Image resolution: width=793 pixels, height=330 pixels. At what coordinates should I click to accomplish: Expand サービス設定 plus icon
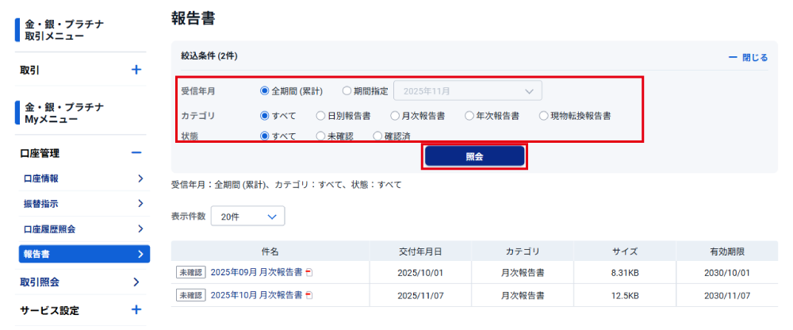click(x=136, y=310)
